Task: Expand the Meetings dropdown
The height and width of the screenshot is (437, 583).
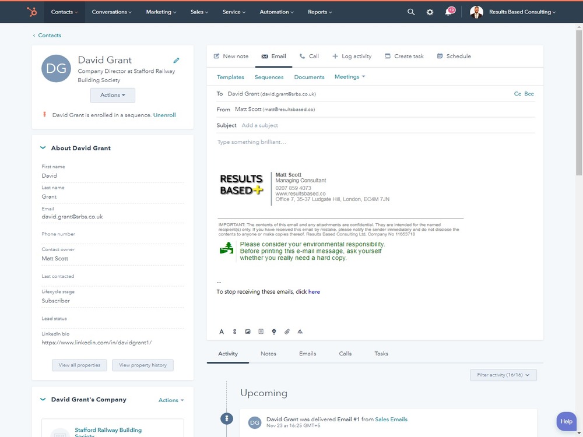Action: pos(350,76)
